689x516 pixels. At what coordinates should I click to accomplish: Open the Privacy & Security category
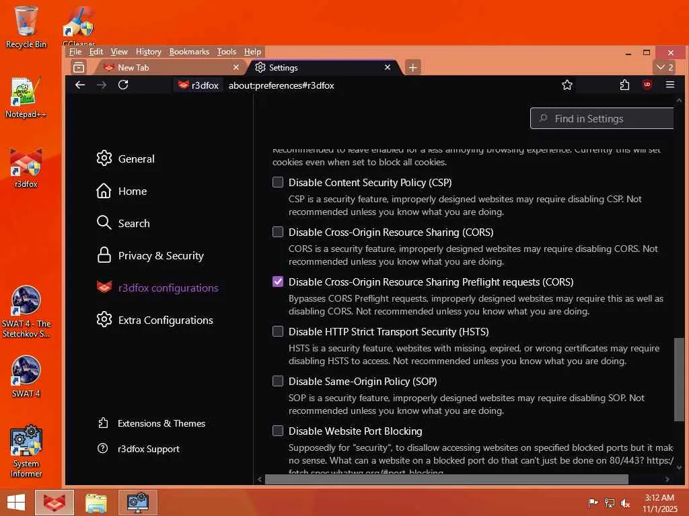pos(150,255)
